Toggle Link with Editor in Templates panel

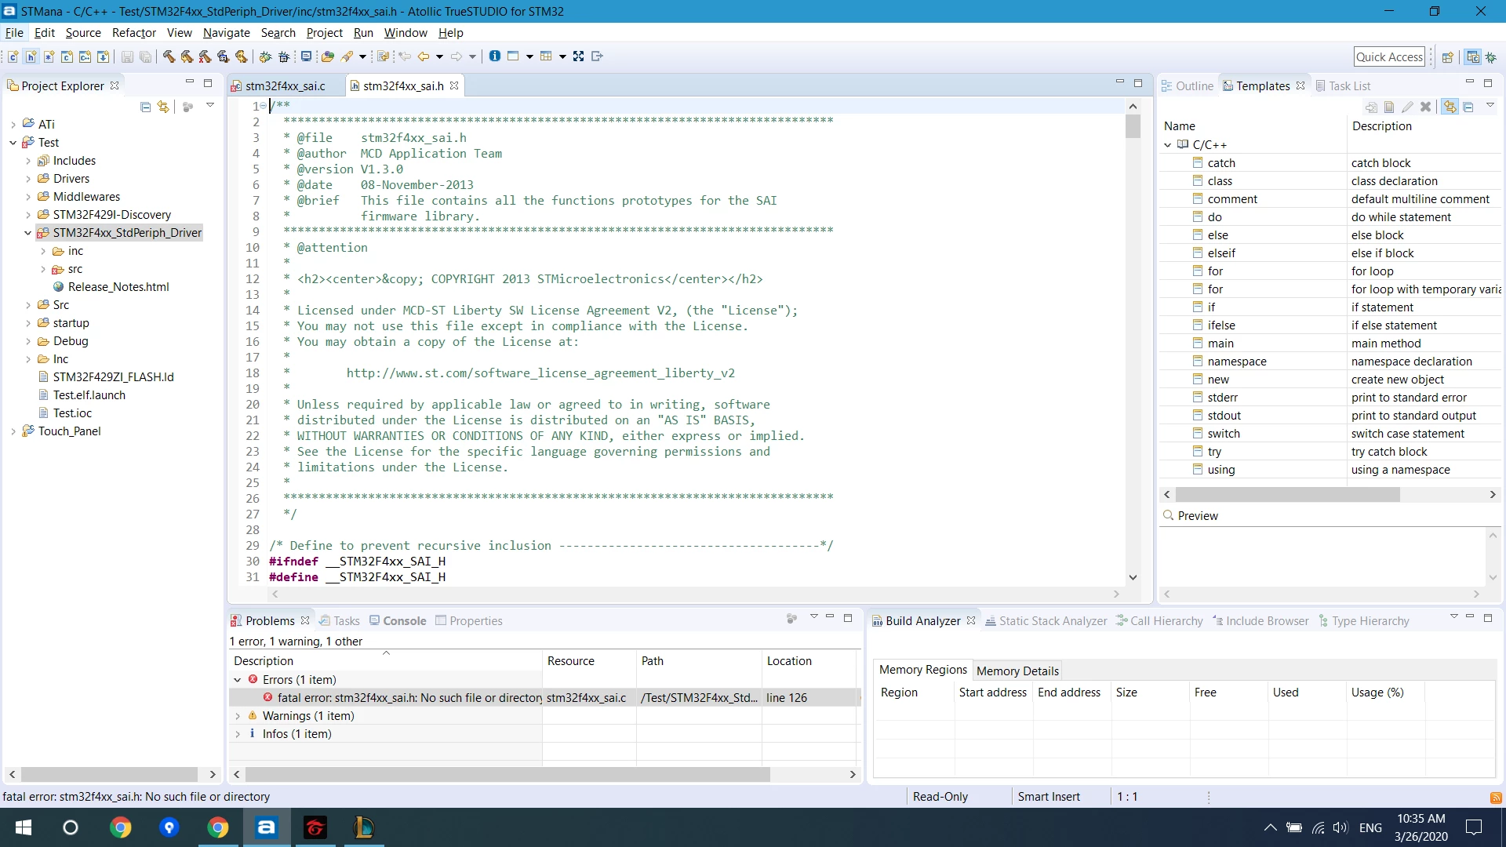pos(1450,107)
